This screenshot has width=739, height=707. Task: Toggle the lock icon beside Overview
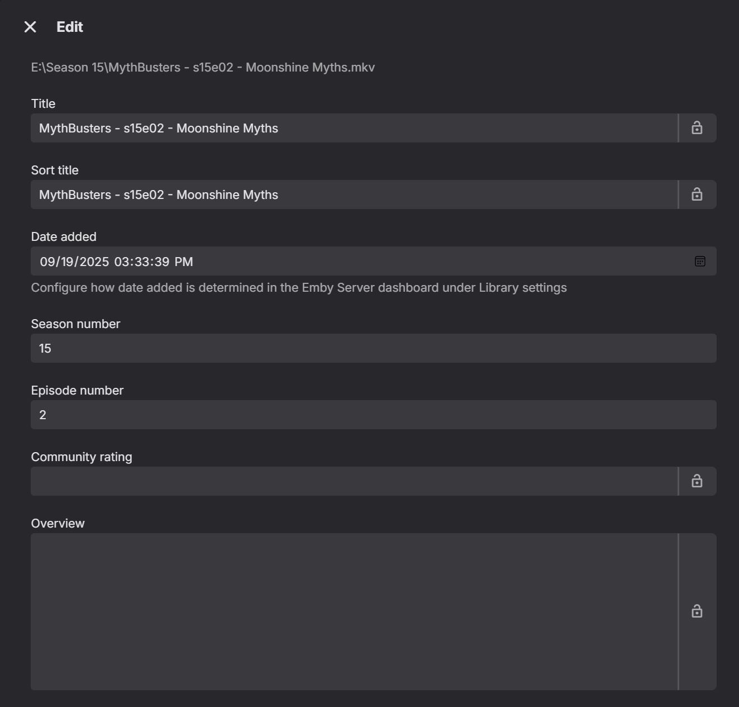[697, 611]
